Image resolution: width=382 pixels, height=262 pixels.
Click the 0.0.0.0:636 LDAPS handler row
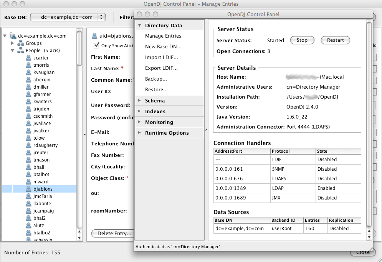tap(287, 179)
